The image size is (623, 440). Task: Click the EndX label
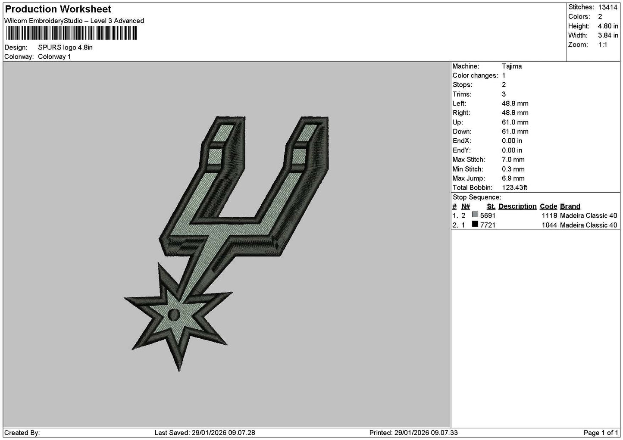pyautogui.click(x=462, y=141)
